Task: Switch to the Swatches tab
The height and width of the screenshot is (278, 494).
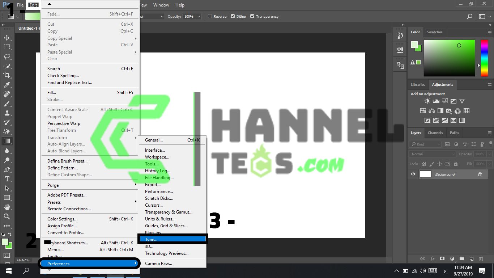Action: (x=434, y=32)
